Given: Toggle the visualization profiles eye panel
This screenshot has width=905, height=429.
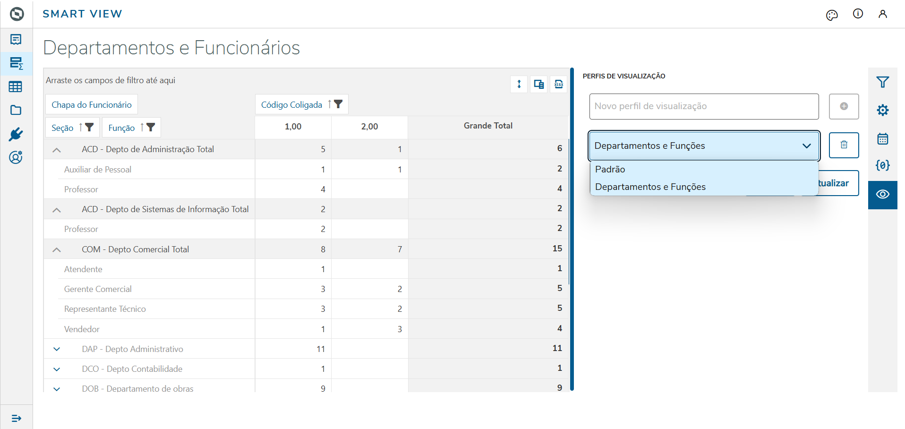Looking at the screenshot, I should pyautogui.click(x=882, y=195).
